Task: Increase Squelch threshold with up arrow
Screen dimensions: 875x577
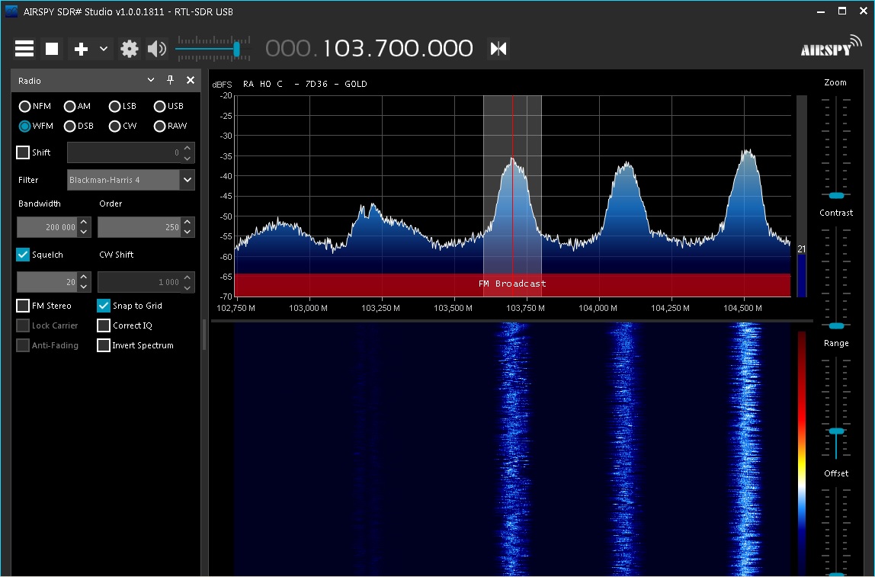Action: [84, 277]
